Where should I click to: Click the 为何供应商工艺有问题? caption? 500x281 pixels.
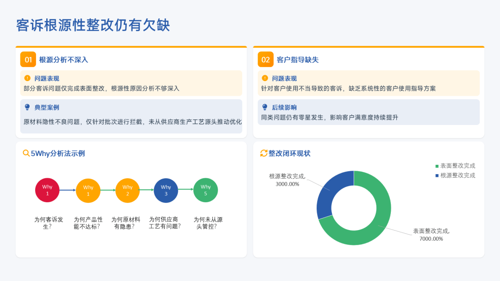tap(164, 223)
